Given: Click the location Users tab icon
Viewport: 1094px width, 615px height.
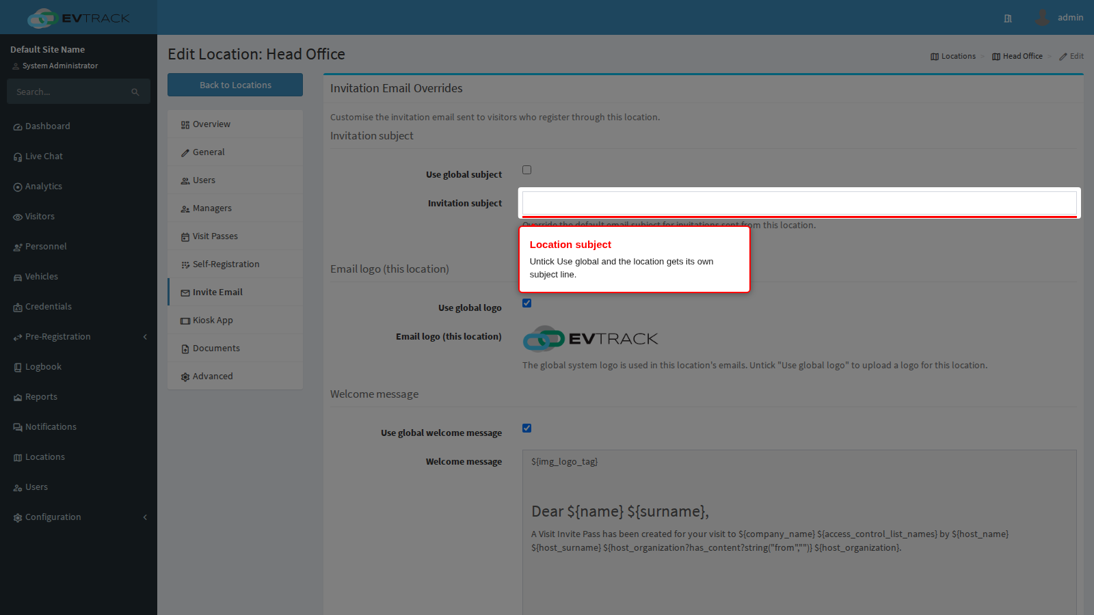Looking at the screenshot, I should (185, 181).
